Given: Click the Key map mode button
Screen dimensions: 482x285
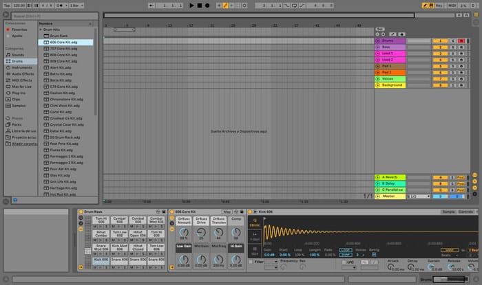Looking at the screenshot, I should pyautogui.click(x=439, y=5).
